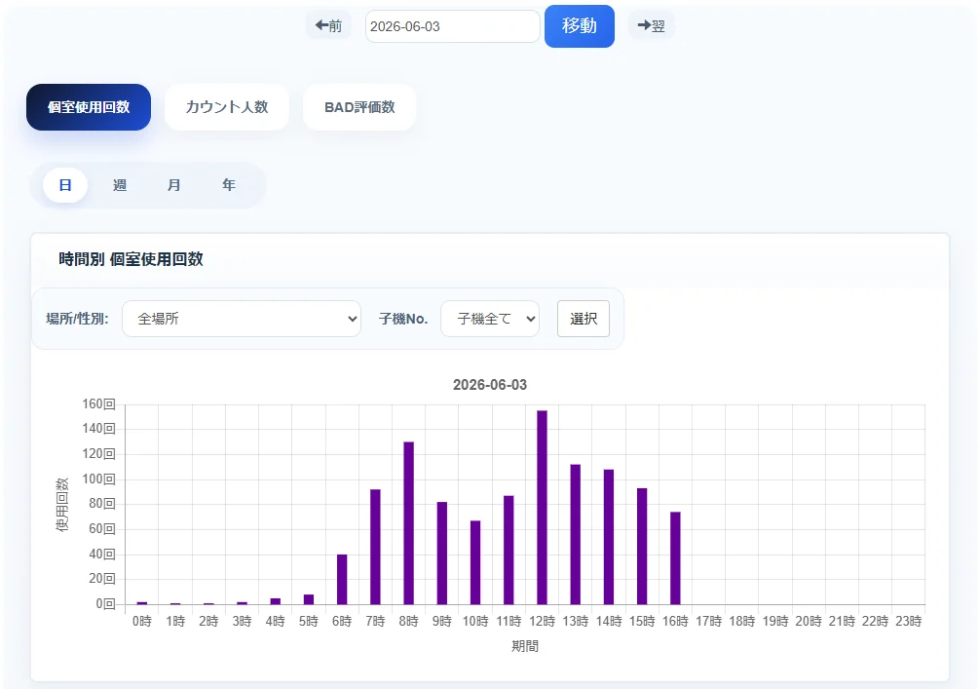Click the 場所/性別: field label
Viewport: 980px width, 689px height.
(78, 319)
